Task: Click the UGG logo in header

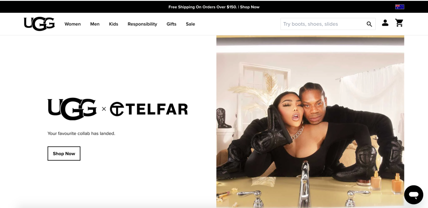Action: click(39, 24)
